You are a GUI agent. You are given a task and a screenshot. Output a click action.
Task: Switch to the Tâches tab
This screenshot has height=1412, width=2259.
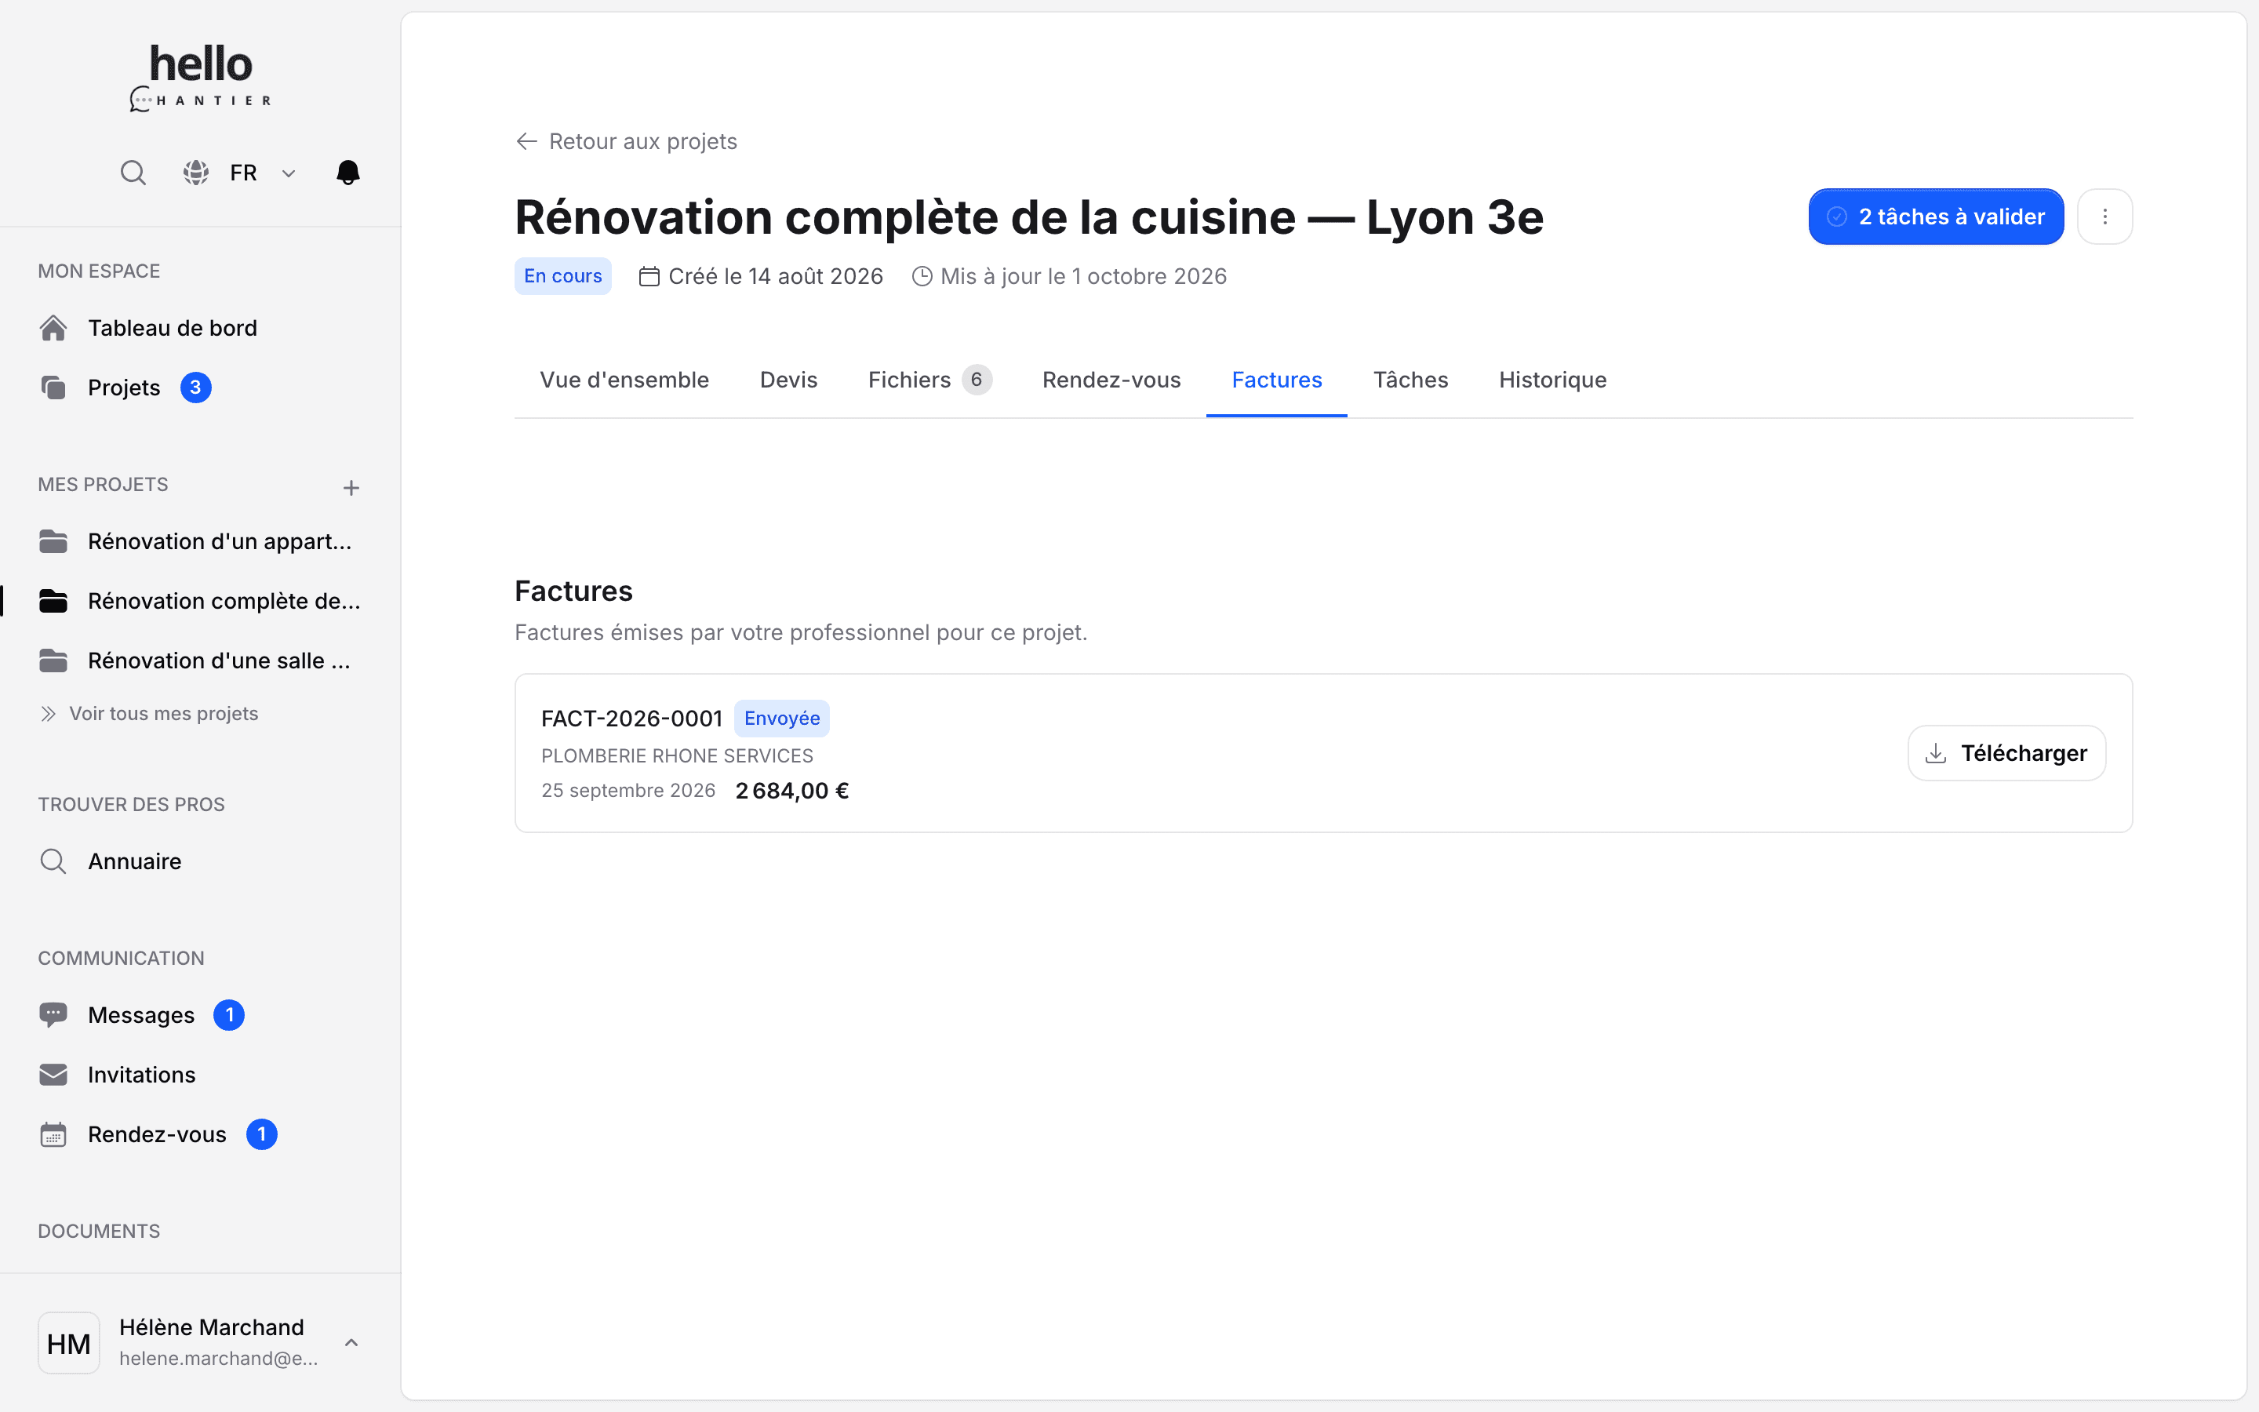(x=1410, y=380)
